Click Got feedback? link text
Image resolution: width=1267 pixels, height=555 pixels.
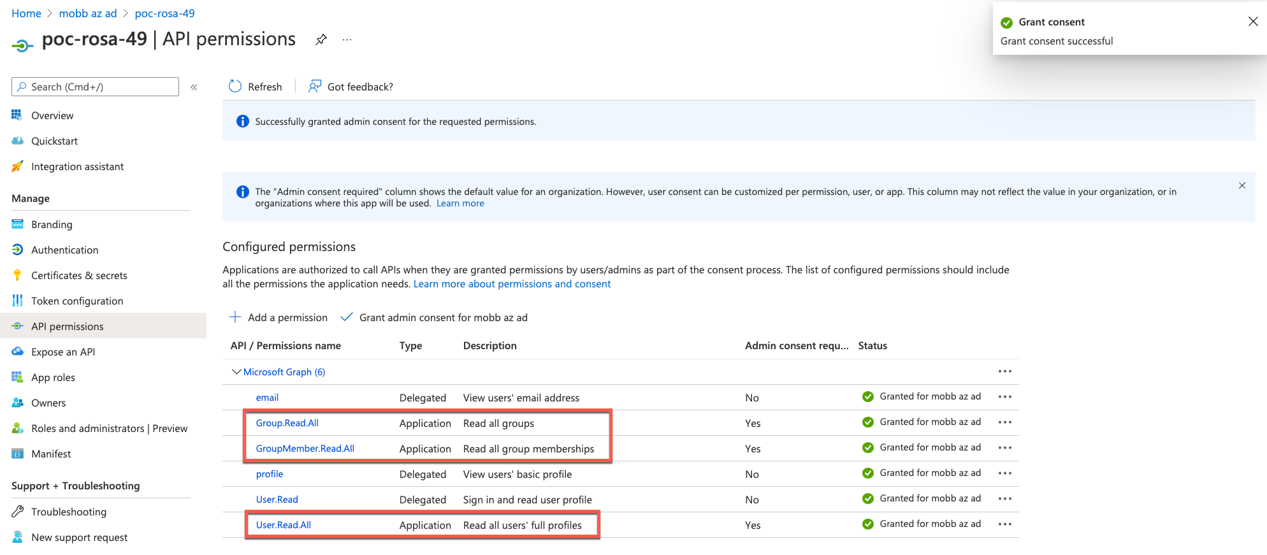click(360, 87)
